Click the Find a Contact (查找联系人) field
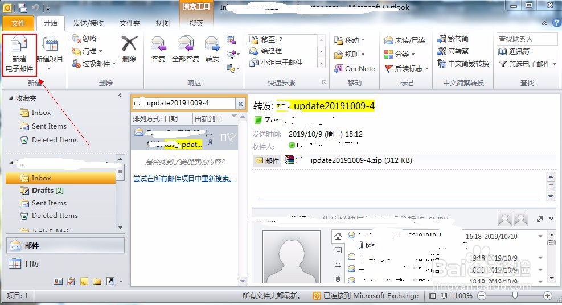This screenshot has height=305, width=562. tap(527, 39)
